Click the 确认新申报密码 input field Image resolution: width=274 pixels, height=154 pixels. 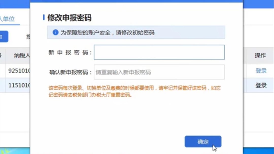[159, 72]
